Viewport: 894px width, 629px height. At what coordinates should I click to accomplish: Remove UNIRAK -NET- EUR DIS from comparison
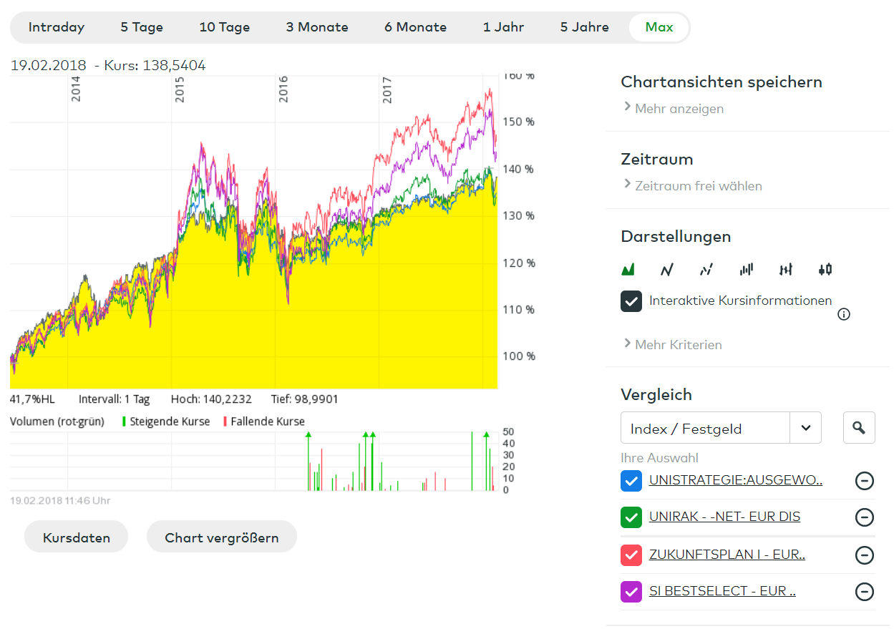[x=865, y=517]
